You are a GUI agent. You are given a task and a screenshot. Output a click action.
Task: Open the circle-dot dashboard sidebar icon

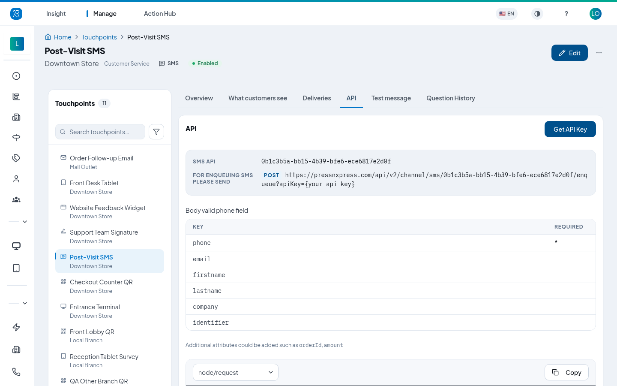[x=16, y=76]
